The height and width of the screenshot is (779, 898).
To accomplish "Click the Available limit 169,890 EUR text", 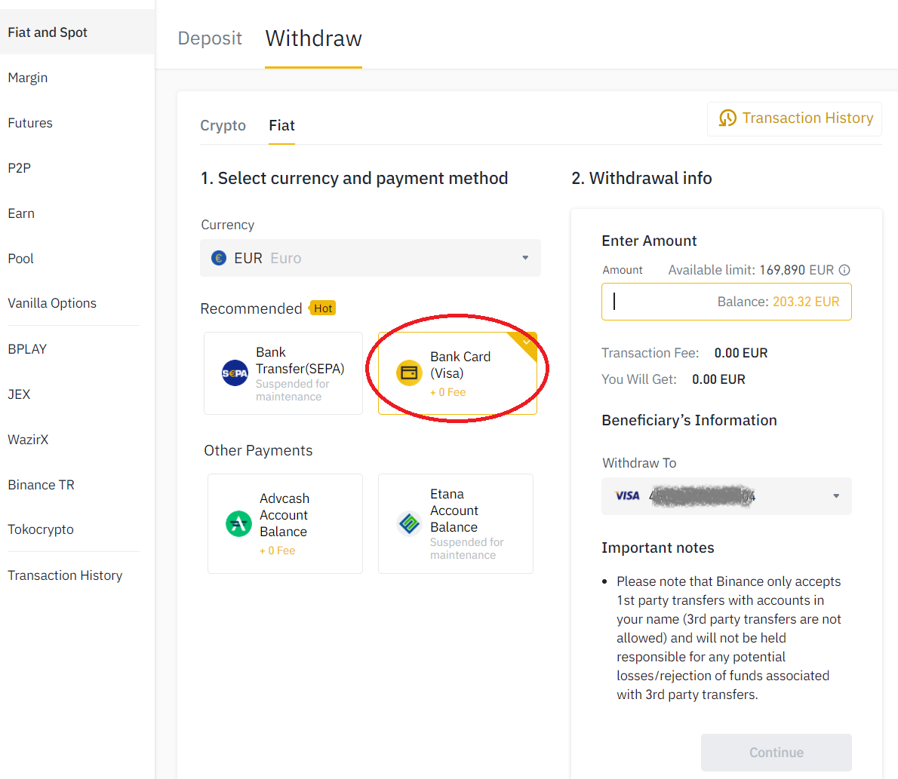I will coord(751,270).
